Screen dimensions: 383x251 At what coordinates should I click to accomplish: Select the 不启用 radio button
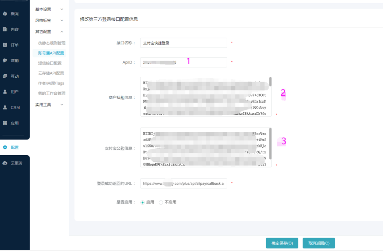(x=161, y=203)
